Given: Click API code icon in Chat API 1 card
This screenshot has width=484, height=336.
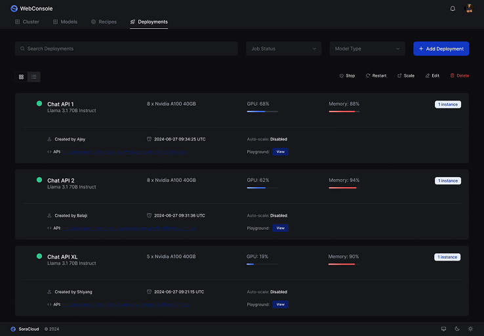Looking at the screenshot, I should coord(49,152).
